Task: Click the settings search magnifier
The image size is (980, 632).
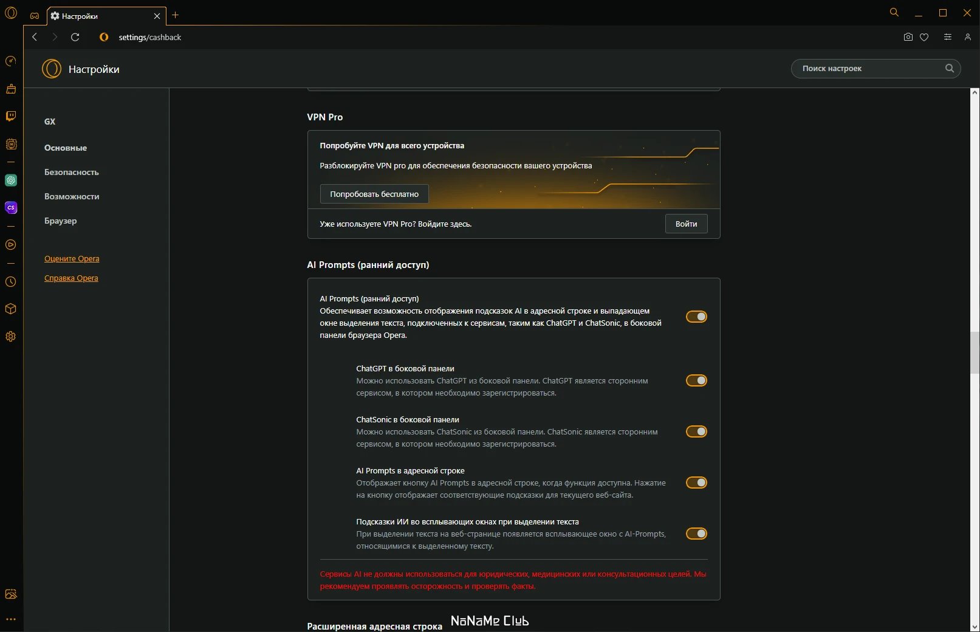Action: point(950,68)
